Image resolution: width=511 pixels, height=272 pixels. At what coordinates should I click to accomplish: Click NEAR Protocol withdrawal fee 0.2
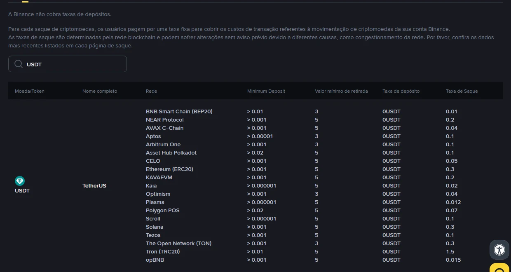[x=450, y=120]
